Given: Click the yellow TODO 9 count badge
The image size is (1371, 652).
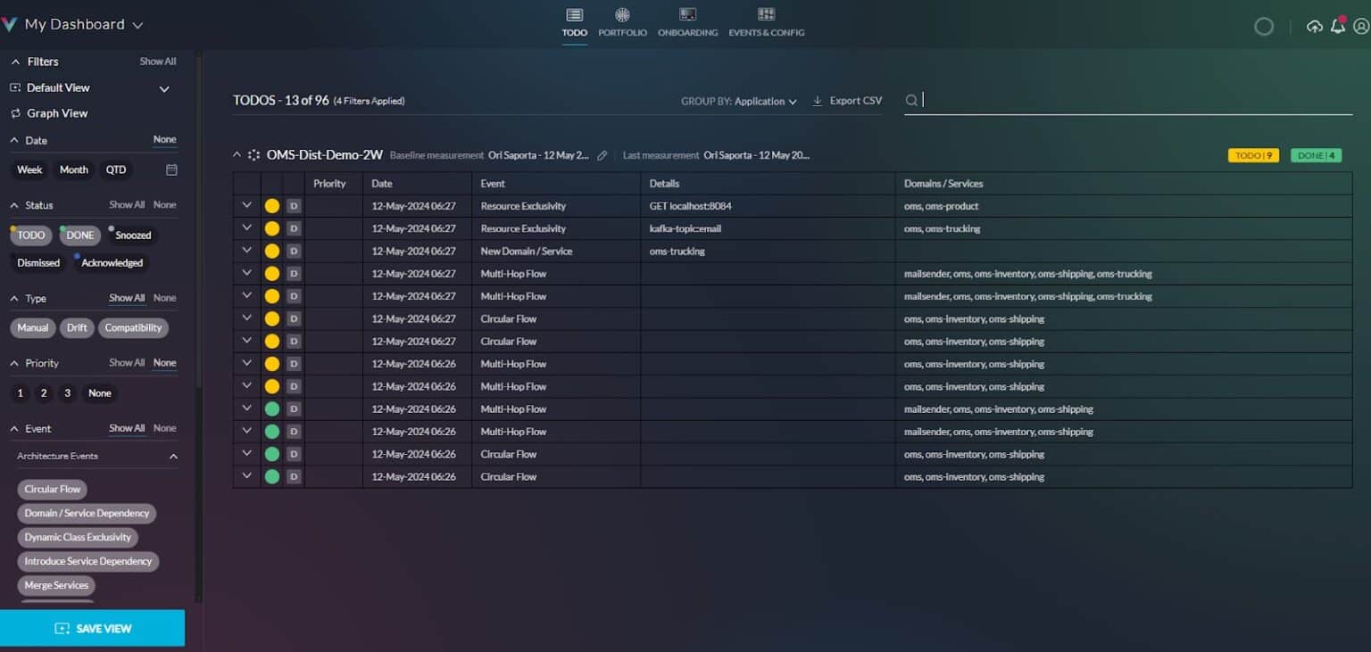Looking at the screenshot, I should click(x=1253, y=155).
